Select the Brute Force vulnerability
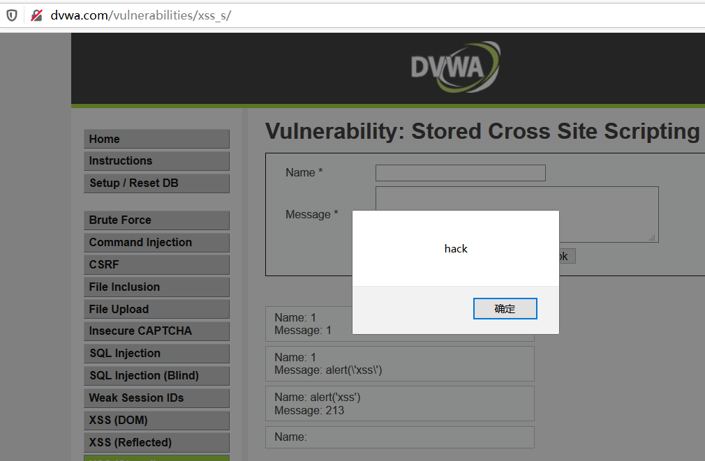 click(x=156, y=220)
